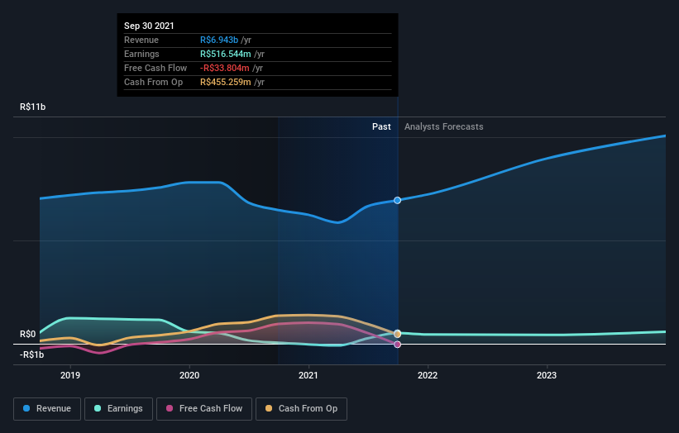Click the 2023 x-axis label
This screenshot has width=679, height=433.
[547, 375]
